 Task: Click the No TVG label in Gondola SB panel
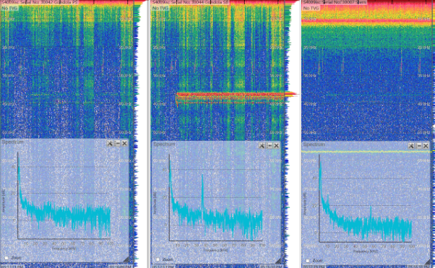point(160,8)
